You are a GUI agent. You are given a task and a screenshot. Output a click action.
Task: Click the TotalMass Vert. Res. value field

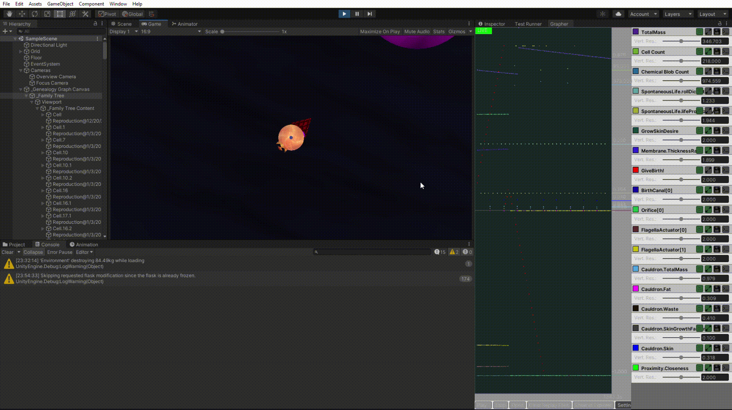pos(714,41)
